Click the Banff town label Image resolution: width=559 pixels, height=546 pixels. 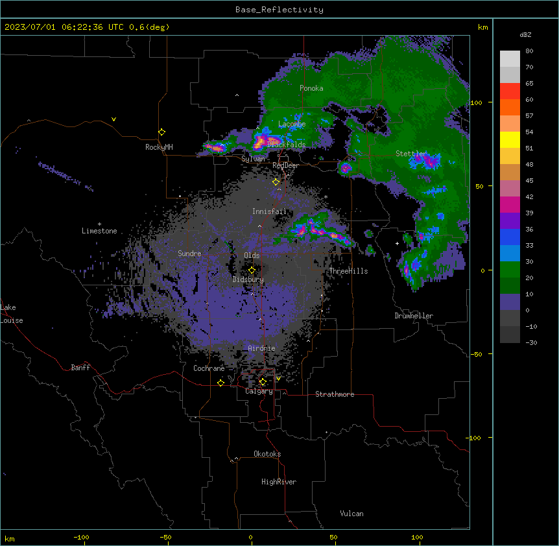(80, 368)
